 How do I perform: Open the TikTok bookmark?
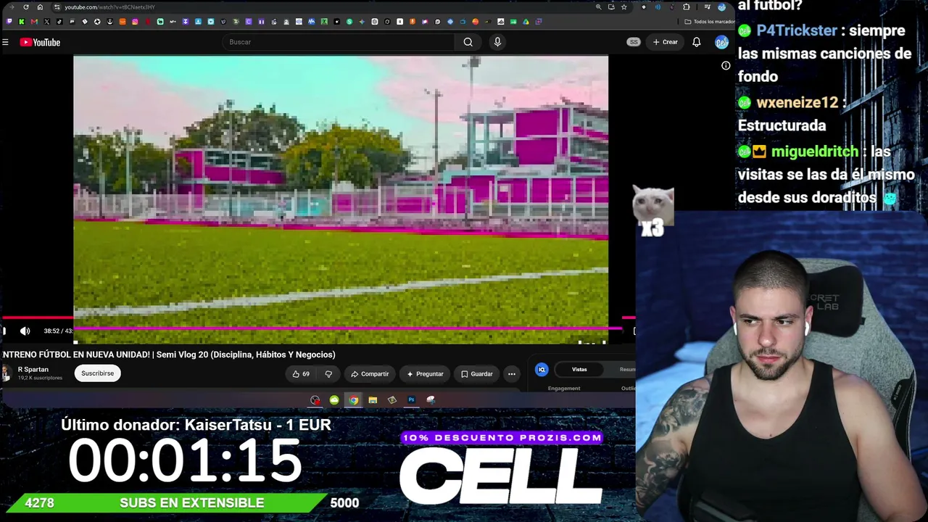click(59, 22)
